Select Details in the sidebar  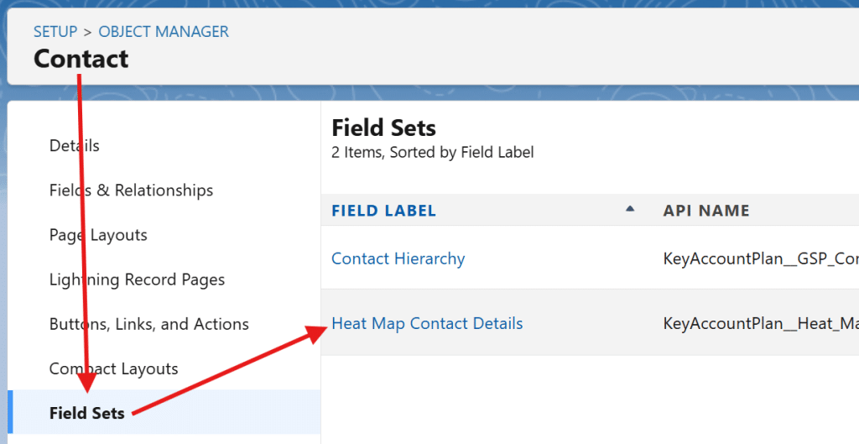(75, 146)
